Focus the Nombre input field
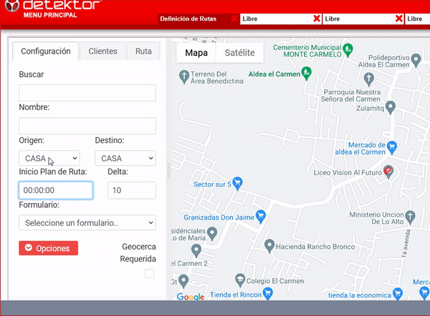Viewport: 430px width, 316px height. [x=87, y=126]
